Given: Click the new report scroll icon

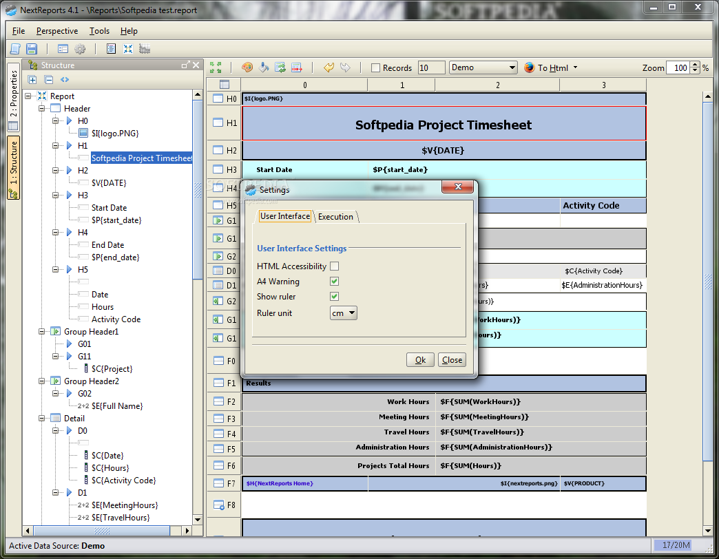Looking at the screenshot, I should (x=15, y=49).
